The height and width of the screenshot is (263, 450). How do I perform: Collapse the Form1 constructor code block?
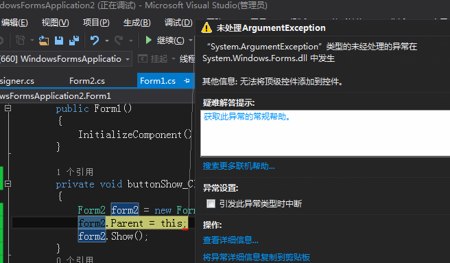click(x=8, y=108)
